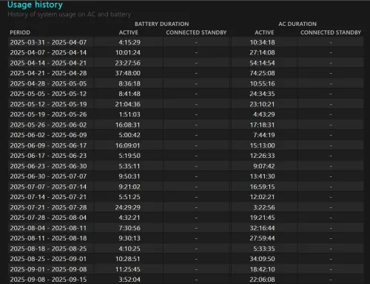Select battery active value 8:36:18

[x=129, y=83]
